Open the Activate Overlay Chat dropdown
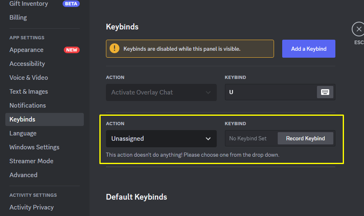This screenshot has height=216, width=364. click(x=161, y=92)
